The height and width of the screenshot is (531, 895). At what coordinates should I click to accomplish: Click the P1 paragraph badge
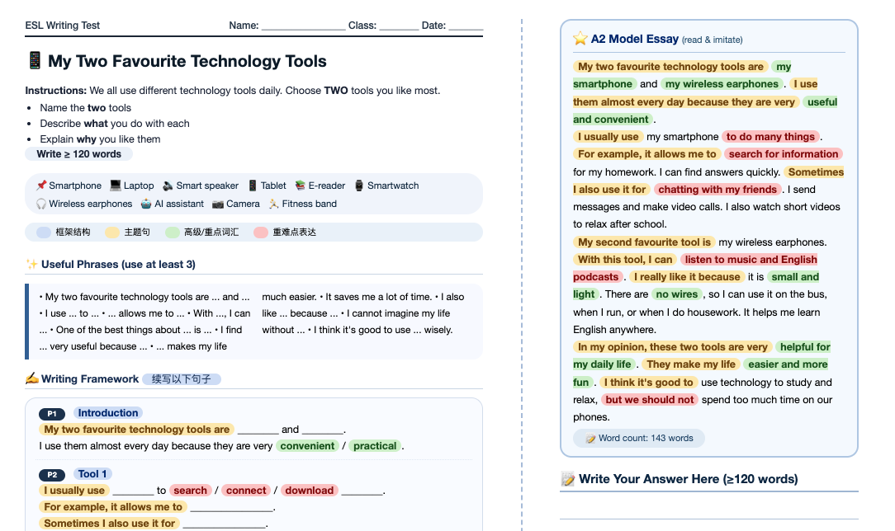tap(52, 414)
